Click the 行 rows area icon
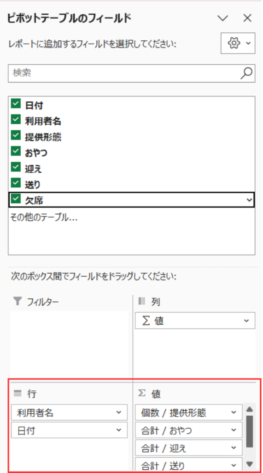Viewport: 263px width, 473px height. 18,393
